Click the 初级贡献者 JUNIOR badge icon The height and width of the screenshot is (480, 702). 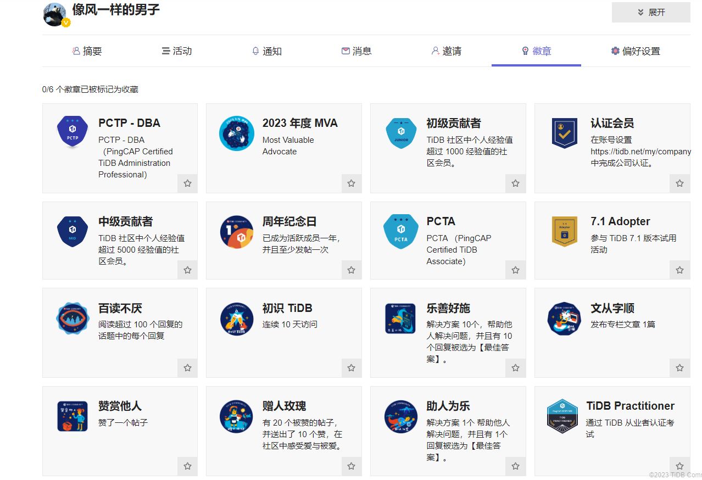click(401, 133)
